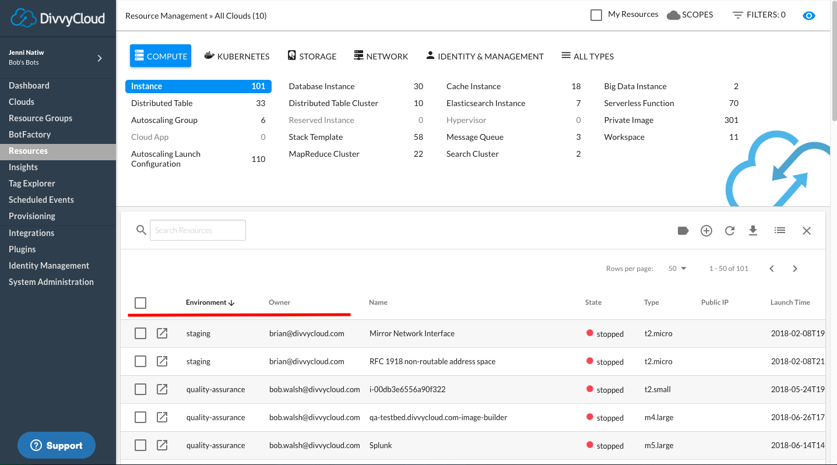The image size is (837, 465).
Task: Expand the Jenni Natiw user chevron
Action: pyautogui.click(x=100, y=58)
